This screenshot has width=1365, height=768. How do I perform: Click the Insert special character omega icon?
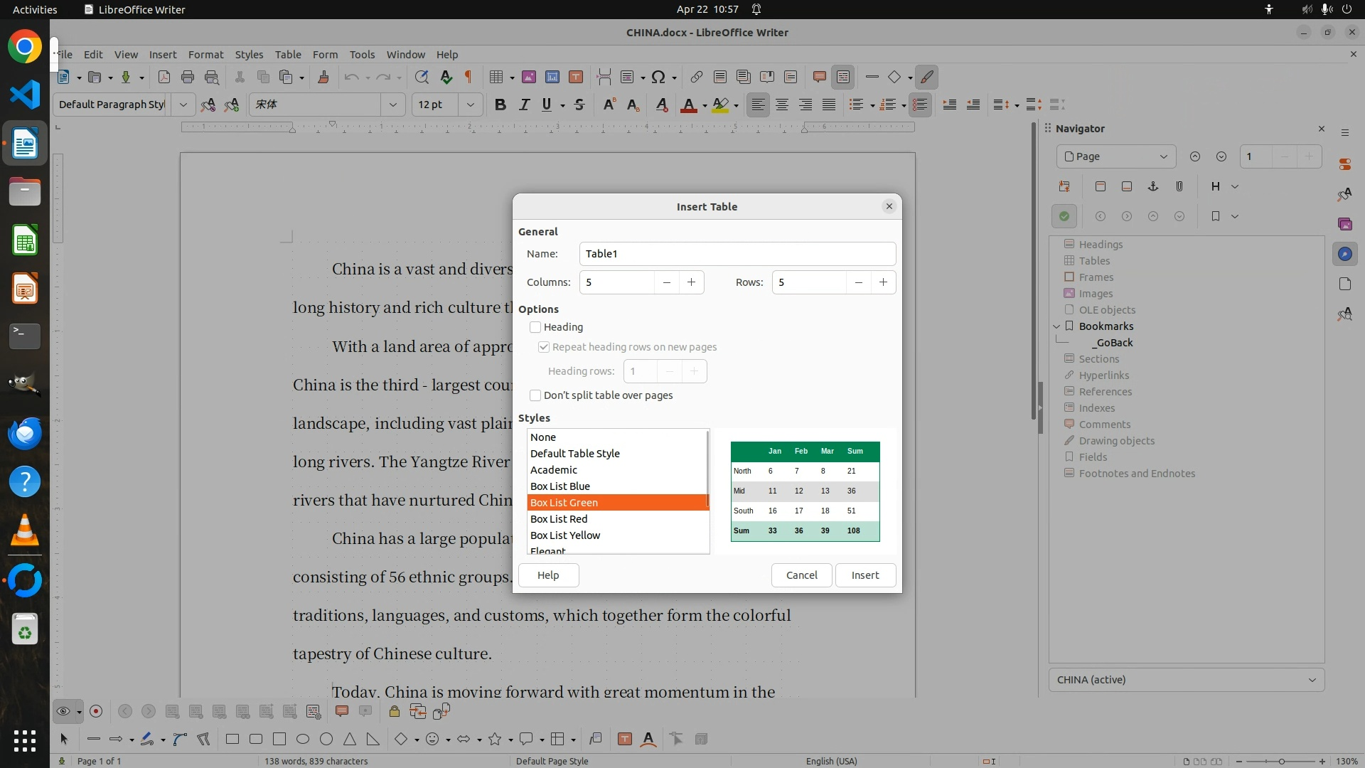click(658, 77)
